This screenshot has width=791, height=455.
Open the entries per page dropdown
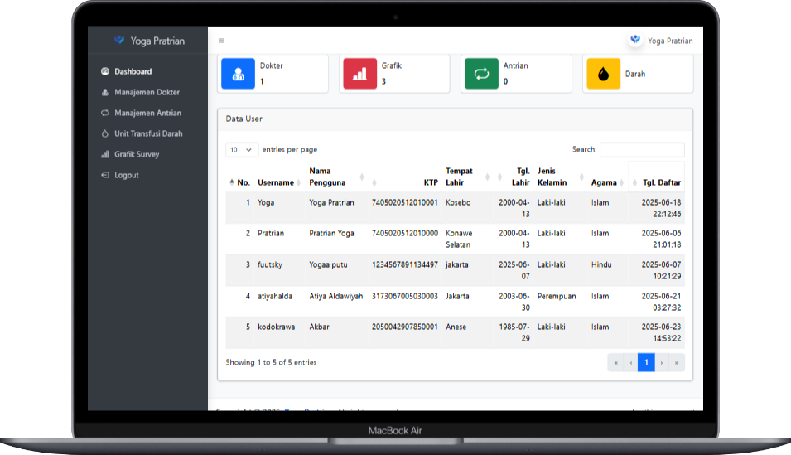click(241, 150)
